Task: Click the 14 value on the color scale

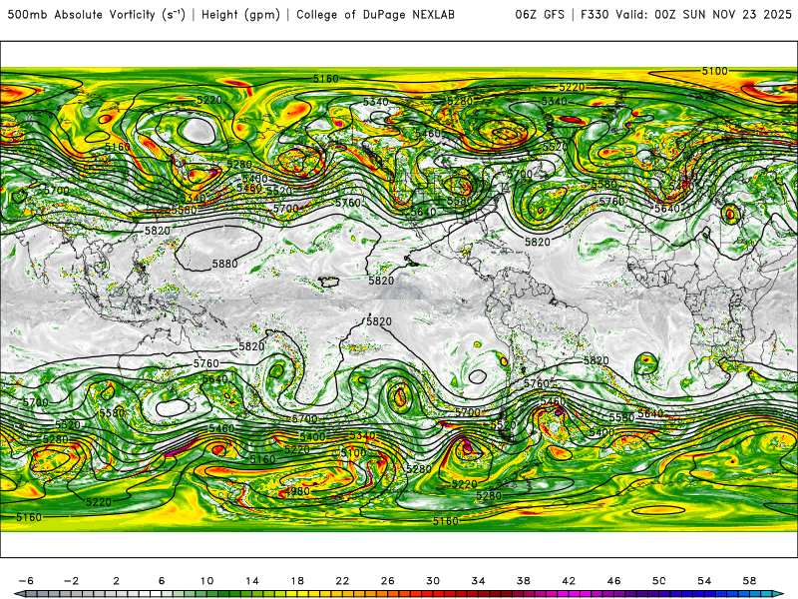Action: [252, 581]
